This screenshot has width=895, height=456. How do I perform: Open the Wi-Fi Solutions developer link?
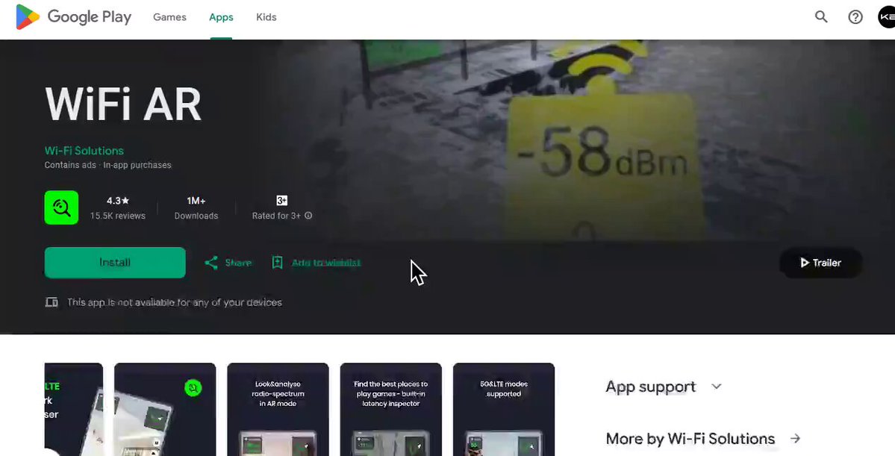pos(84,151)
